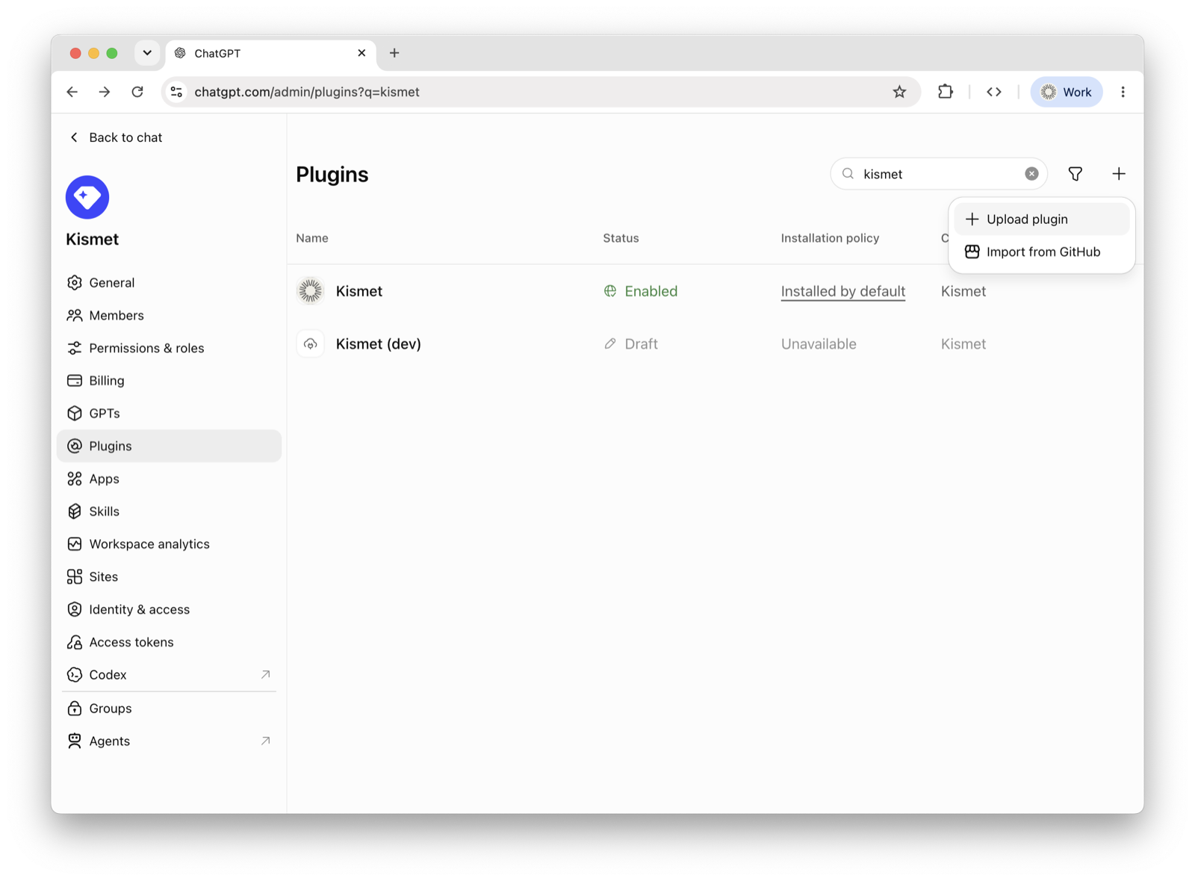
Task: Open a new browser tab
Action: [394, 53]
